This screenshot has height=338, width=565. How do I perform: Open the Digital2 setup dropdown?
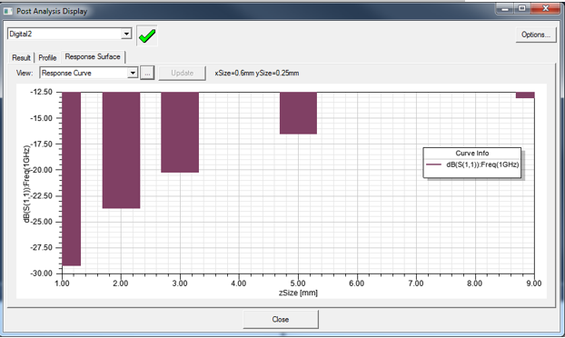[x=126, y=34]
